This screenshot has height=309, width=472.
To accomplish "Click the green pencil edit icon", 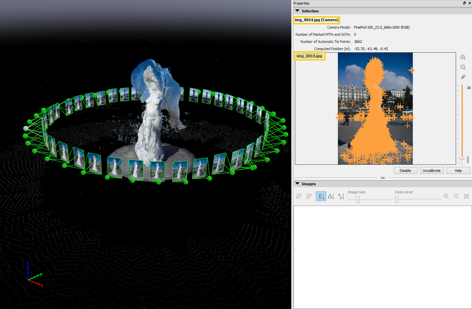I will [x=463, y=77].
